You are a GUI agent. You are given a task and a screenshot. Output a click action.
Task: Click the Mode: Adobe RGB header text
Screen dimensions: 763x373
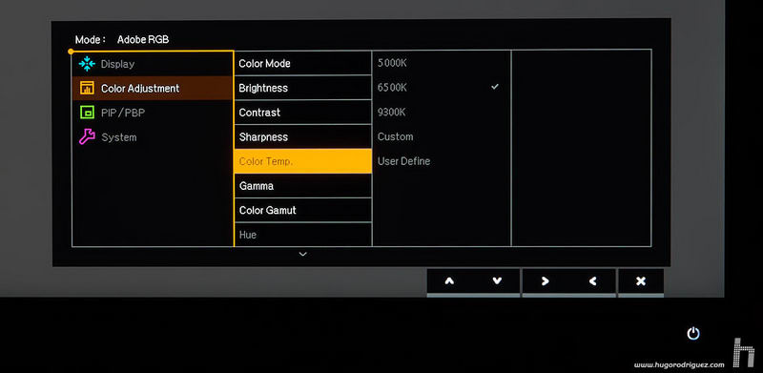point(122,40)
